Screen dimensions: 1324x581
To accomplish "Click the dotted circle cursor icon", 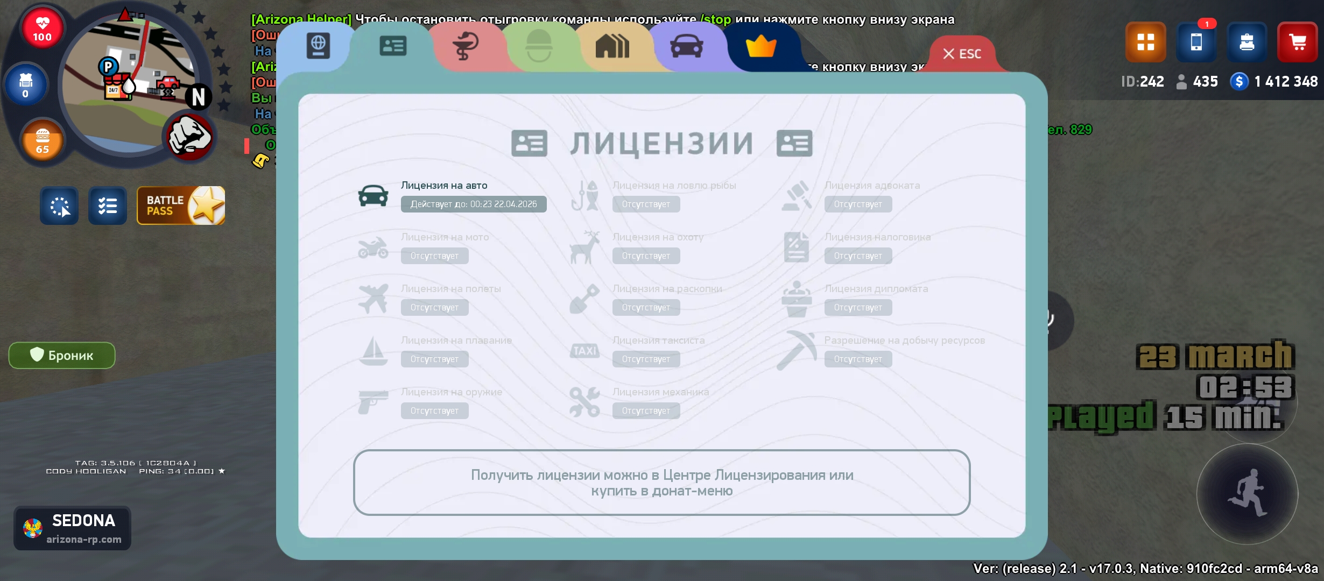I will tap(59, 206).
